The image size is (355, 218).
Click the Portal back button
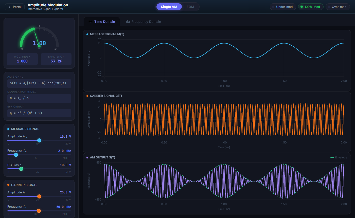[15, 7]
